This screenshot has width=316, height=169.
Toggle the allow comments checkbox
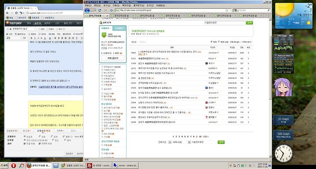(25, 144)
